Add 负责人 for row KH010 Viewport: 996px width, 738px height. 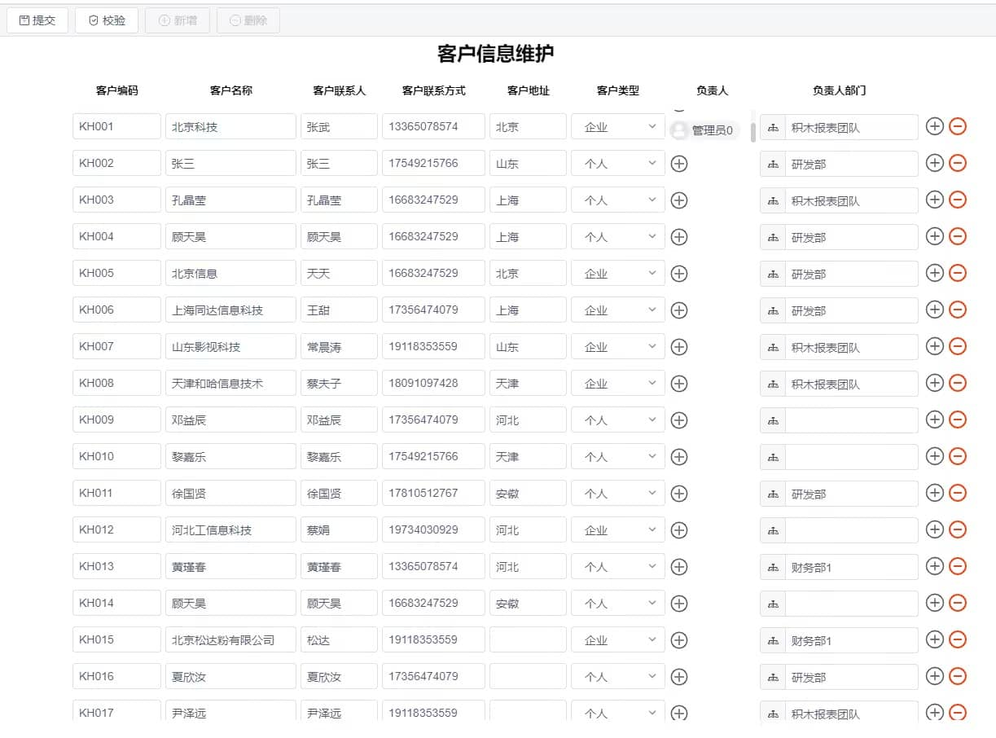click(679, 457)
